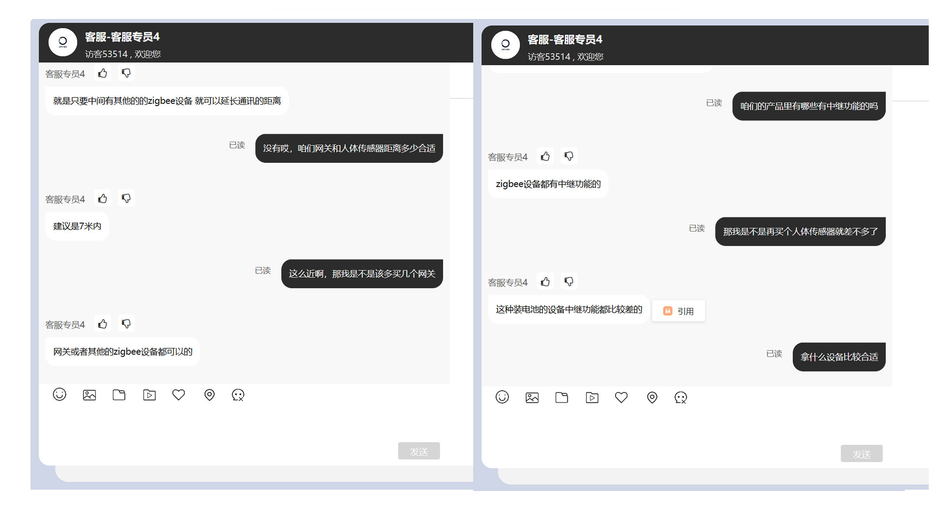Click location pin icon in right chat

pyautogui.click(x=652, y=397)
